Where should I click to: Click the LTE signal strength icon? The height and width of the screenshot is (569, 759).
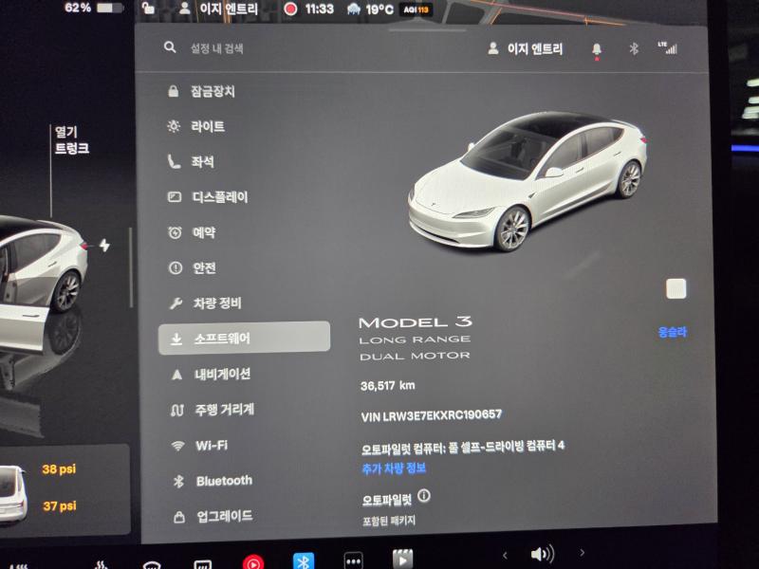pos(668,47)
